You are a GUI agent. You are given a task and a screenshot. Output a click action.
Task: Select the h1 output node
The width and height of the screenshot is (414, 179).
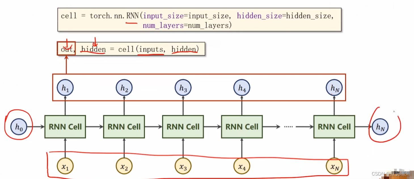[x=65, y=88]
